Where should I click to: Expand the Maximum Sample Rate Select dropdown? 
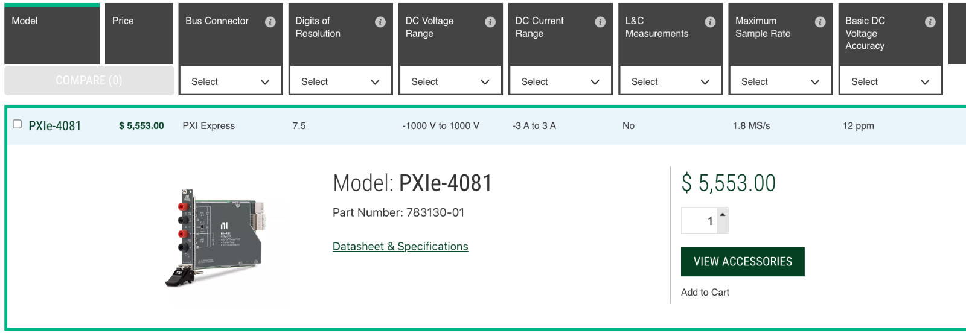781,81
